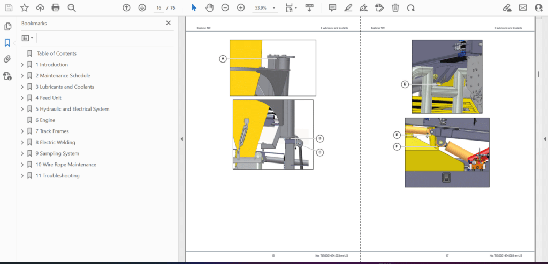Screen dimensions: 548x264
Task: Click the delete trash icon
Action: click(x=395, y=7)
